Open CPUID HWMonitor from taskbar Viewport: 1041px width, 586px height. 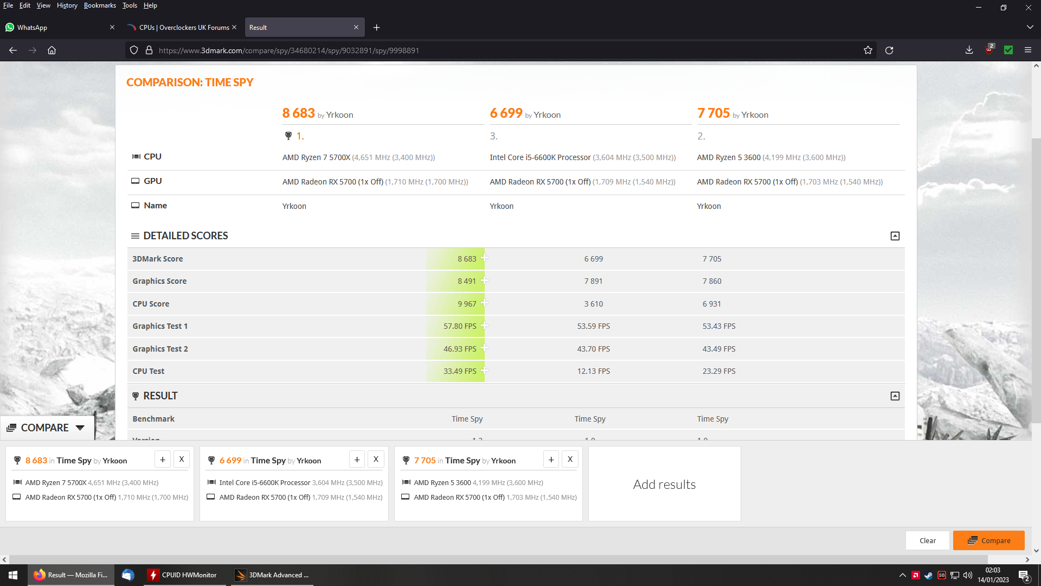(183, 575)
